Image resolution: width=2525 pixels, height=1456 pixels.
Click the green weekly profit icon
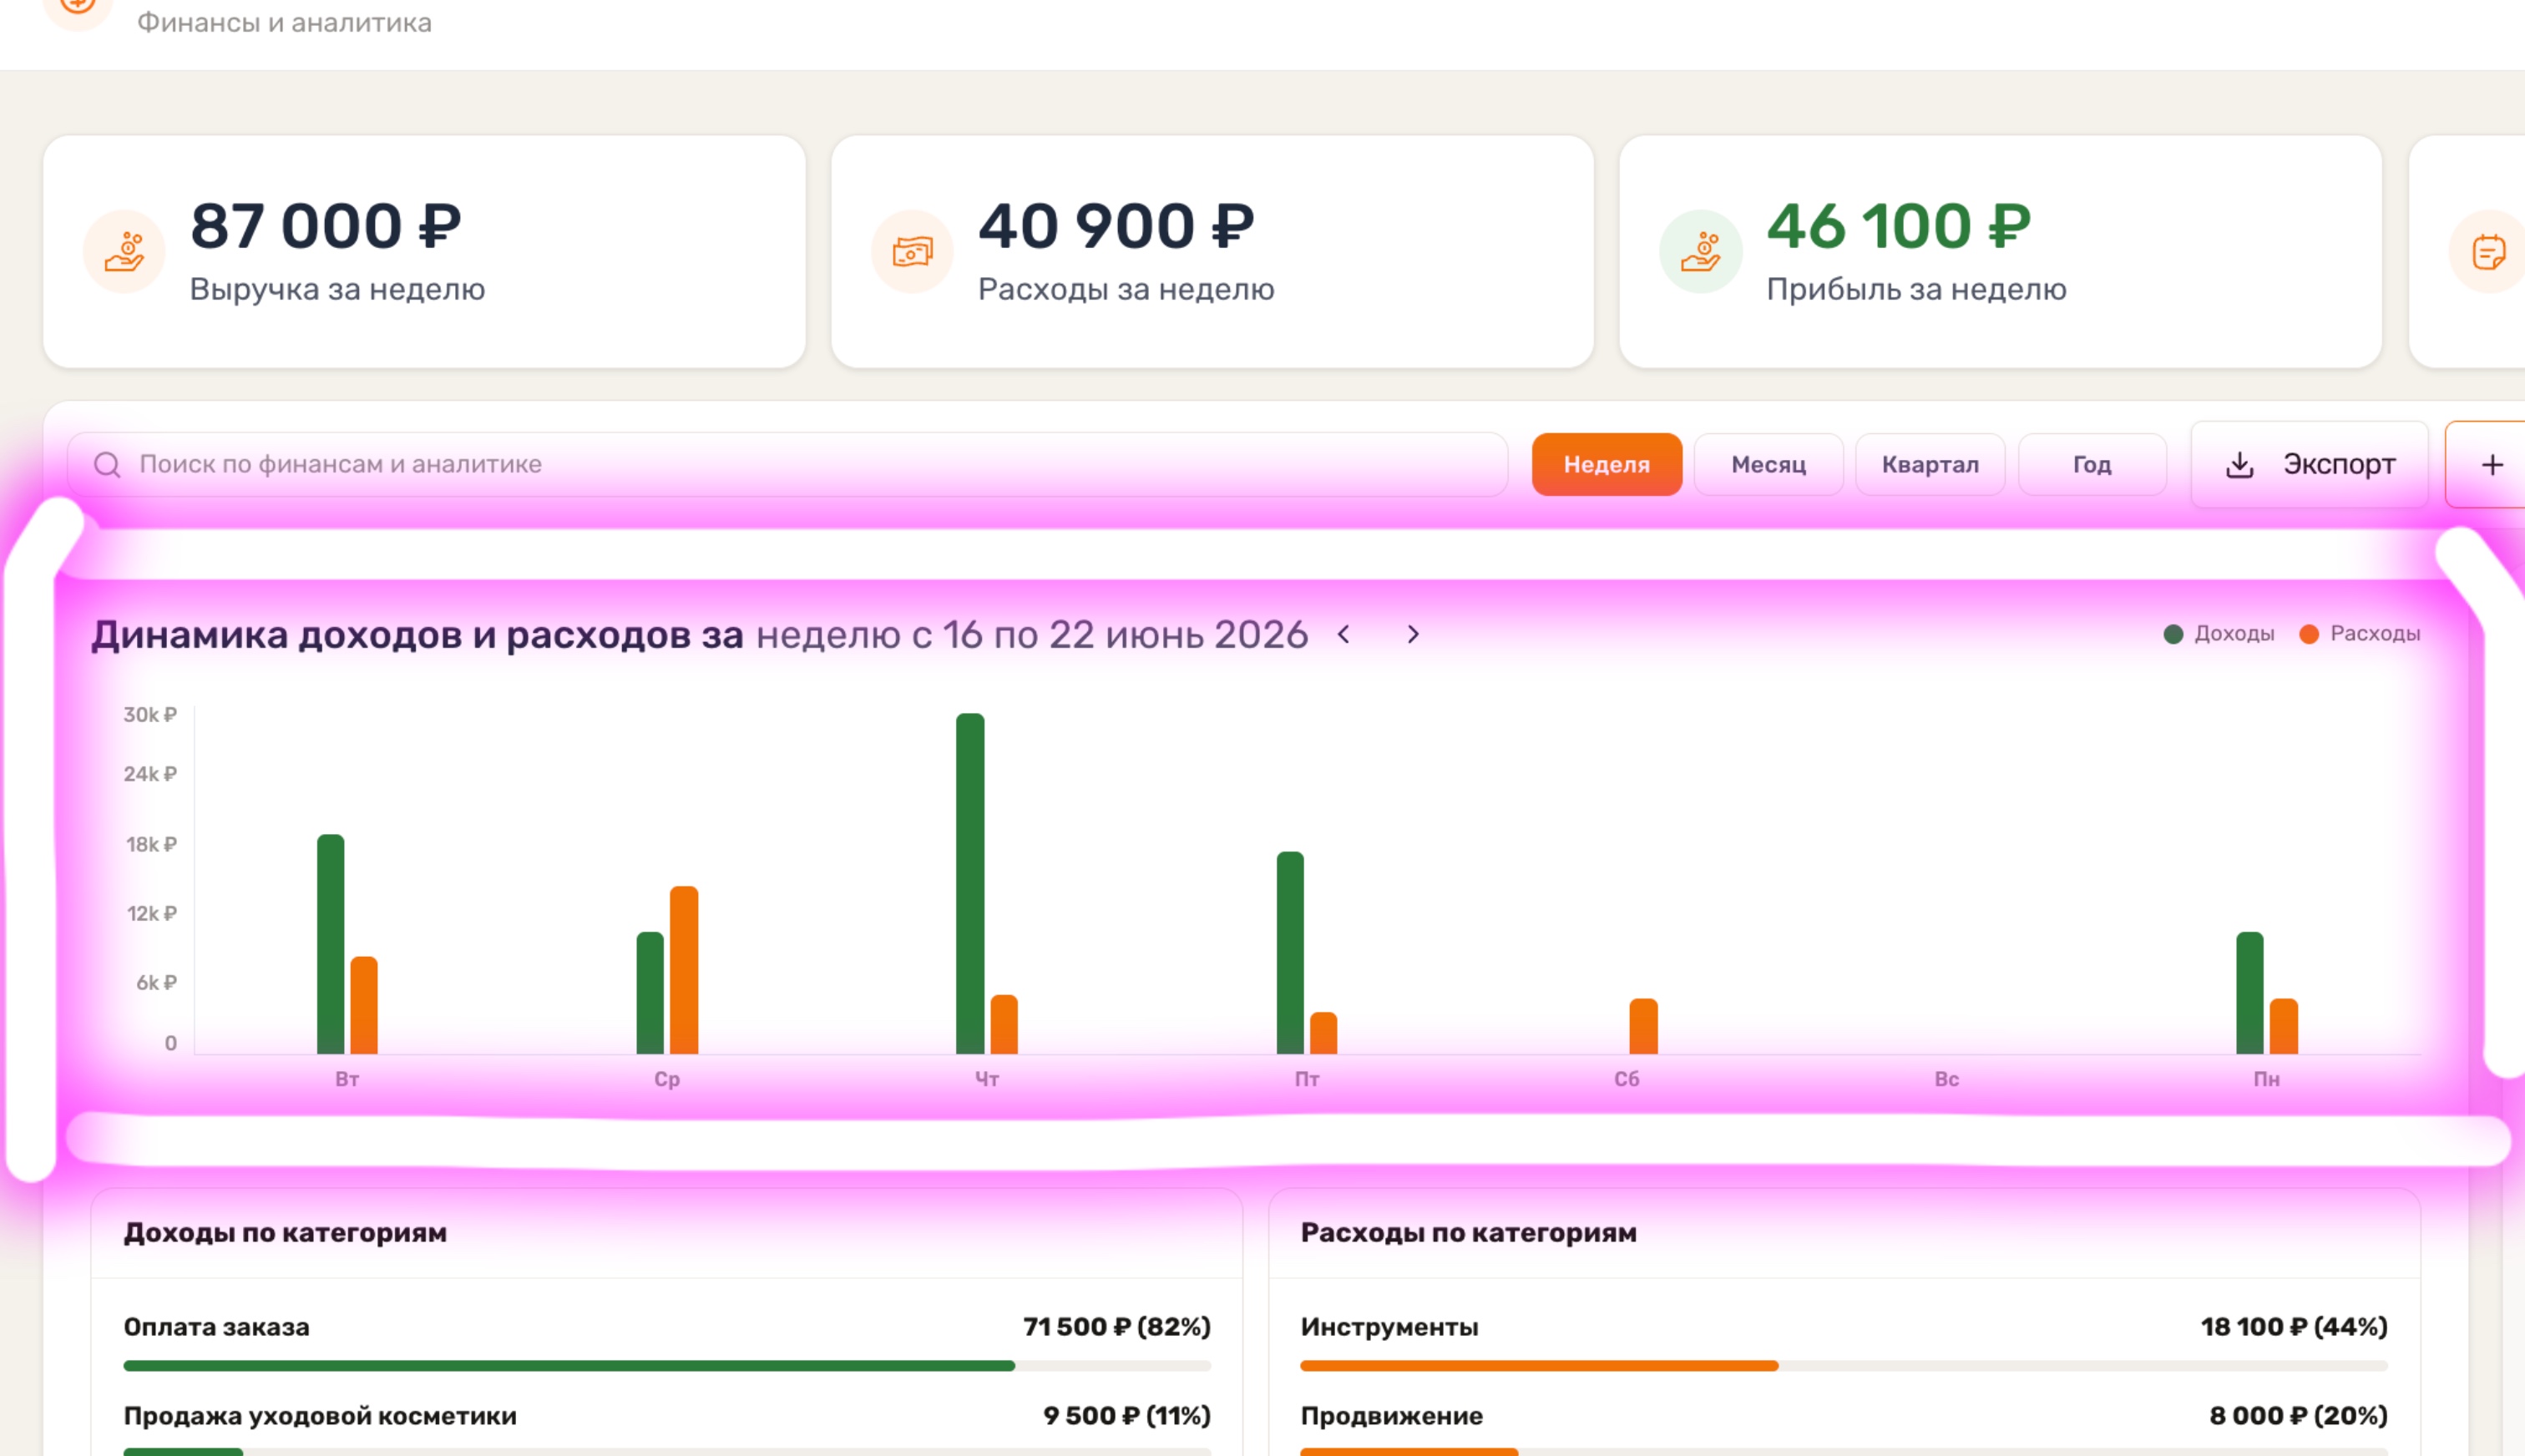pos(1700,251)
